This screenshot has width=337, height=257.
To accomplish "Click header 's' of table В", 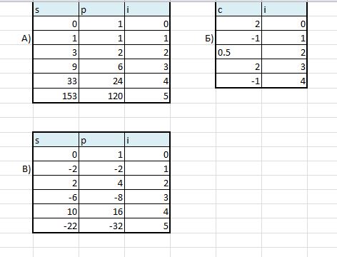I will click(x=56, y=140).
